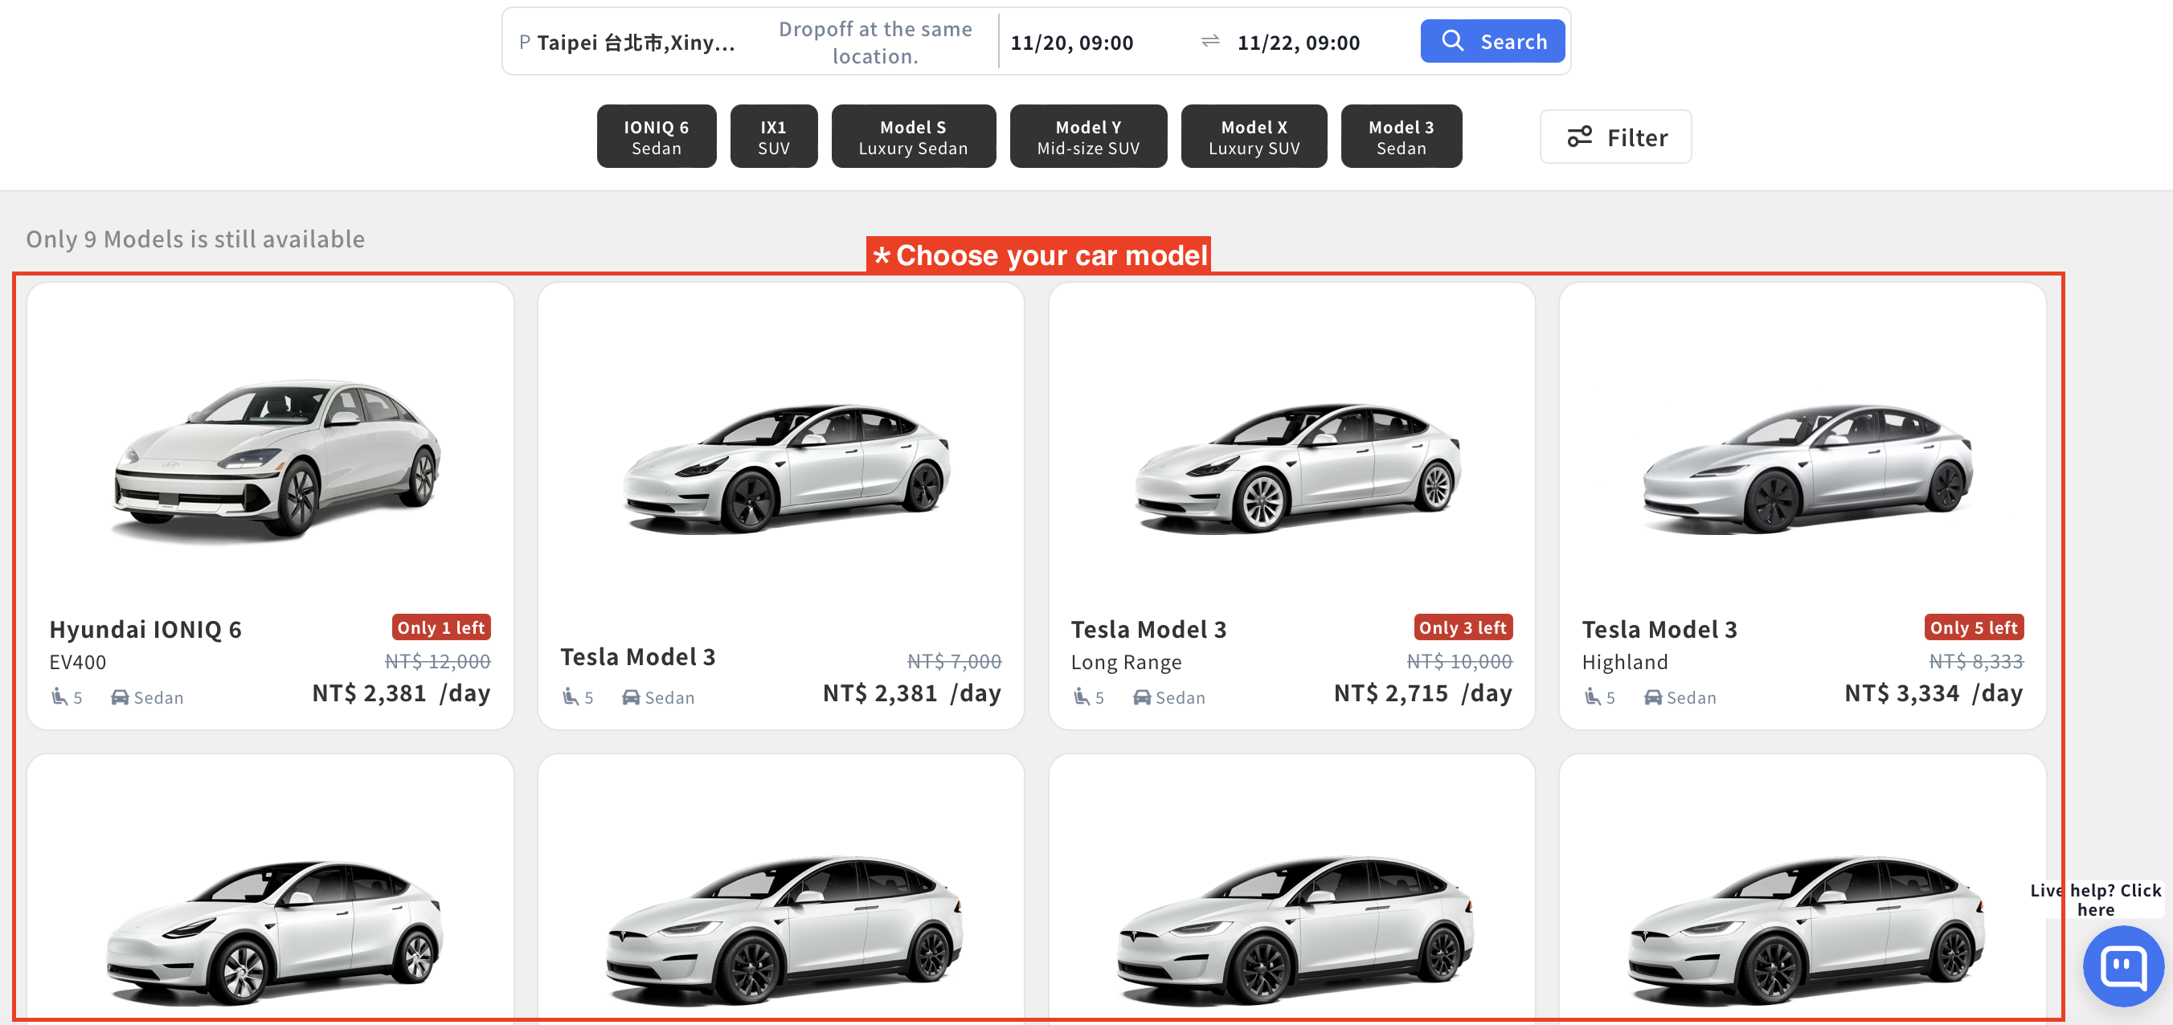Edit the Taipei pickup location field
2173x1025 pixels.
click(x=628, y=42)
